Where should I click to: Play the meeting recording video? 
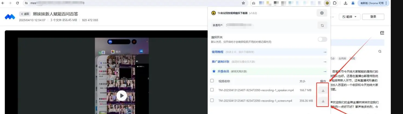click(121, 96)
